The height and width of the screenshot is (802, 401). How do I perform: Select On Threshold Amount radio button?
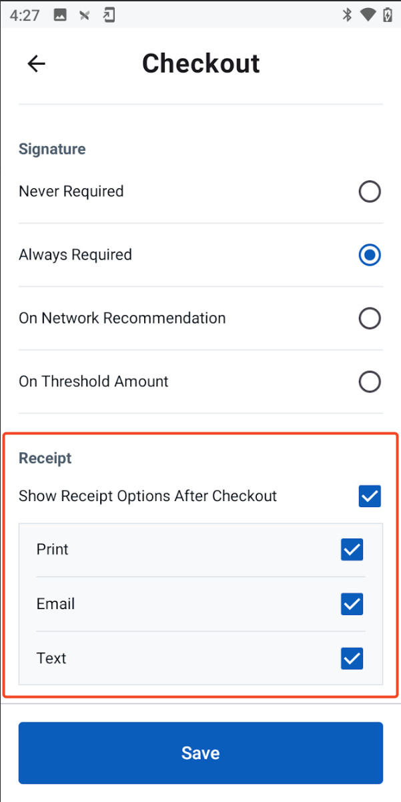point(370,382)
